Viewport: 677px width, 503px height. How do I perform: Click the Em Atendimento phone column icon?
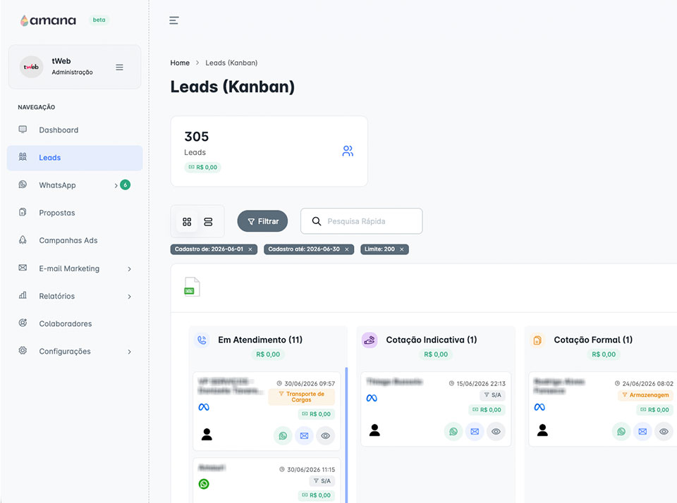[x=202, y=340]
